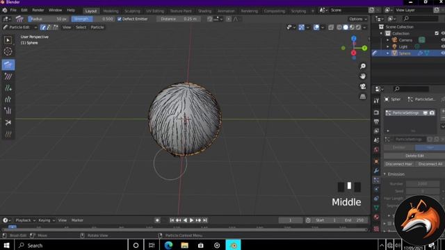The height and width of the screenshot is (250, 445).
Task: Toggle X-Ray display in viewport header
Action: 331,28
